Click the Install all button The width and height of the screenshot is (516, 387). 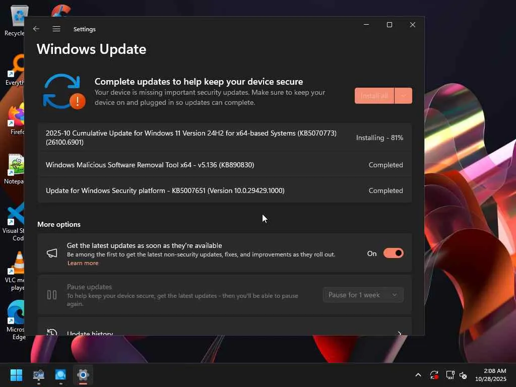374,95
